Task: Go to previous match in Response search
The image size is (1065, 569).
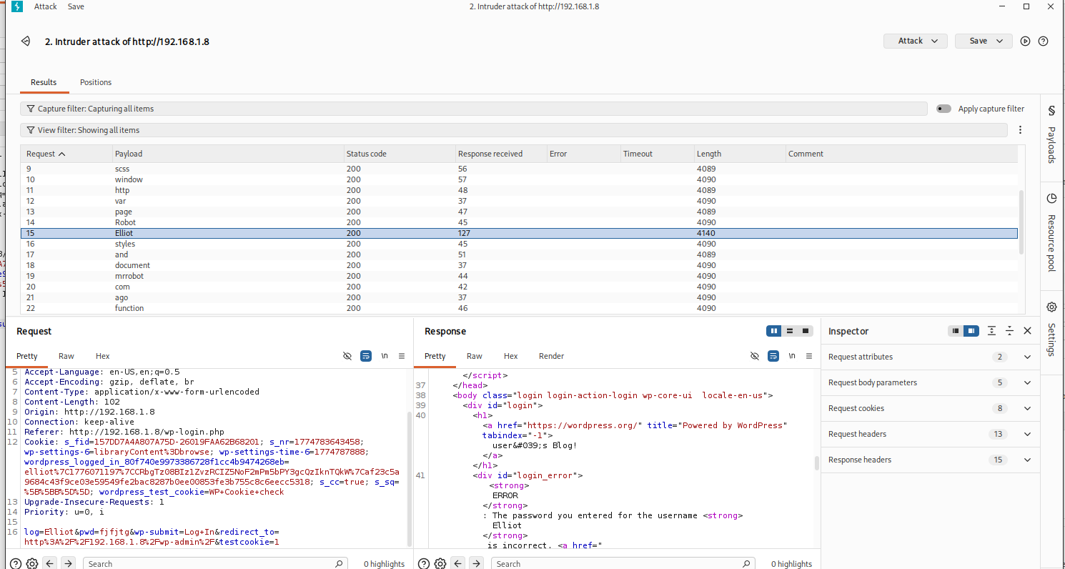Action: [x=459, y=563]
